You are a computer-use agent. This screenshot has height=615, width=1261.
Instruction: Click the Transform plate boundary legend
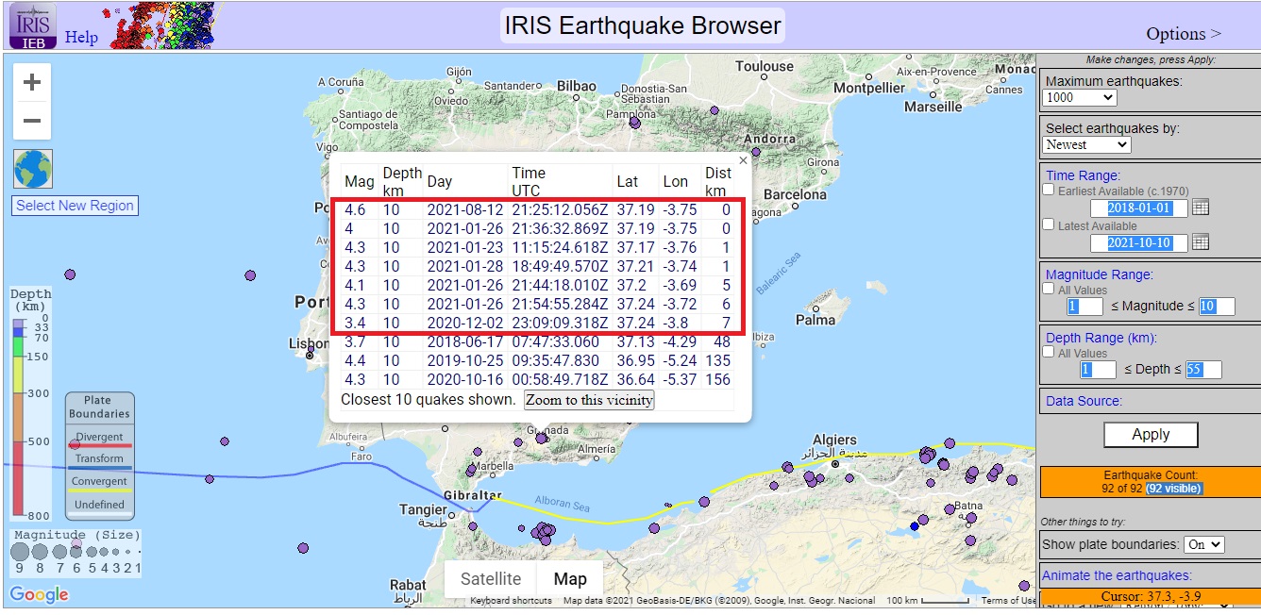click(x=99, y=461)
